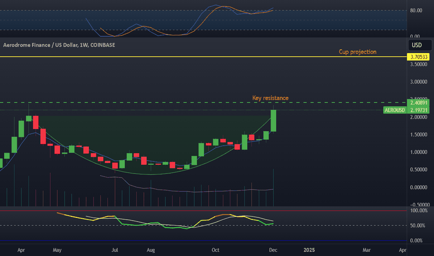Select the yellow 3.70533 price label
The height and width of the screenshot is (256, 434).
418,57
